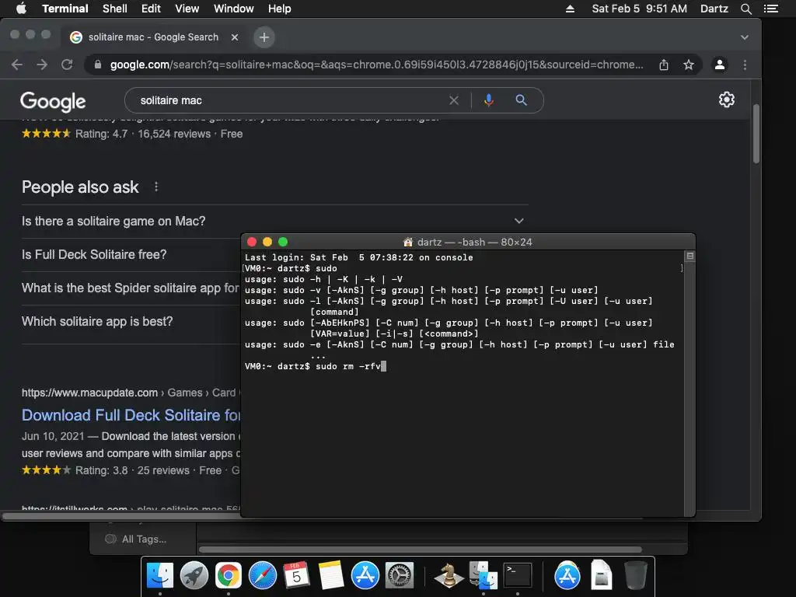796x597 pixels.
Task: Open Notes app in the Dock
Action: pos(331,576)
